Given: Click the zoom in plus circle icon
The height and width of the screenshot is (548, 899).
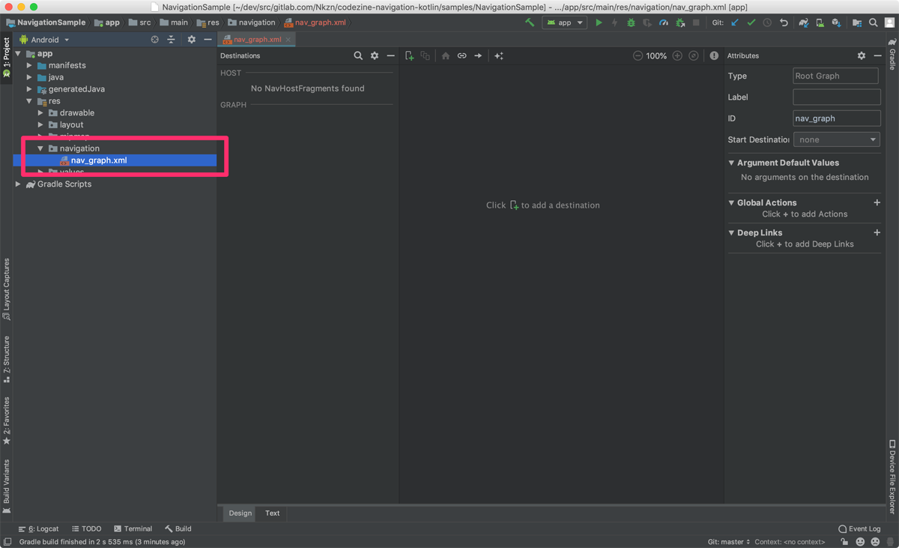Looking at the screenshot, I should point(677,55).
